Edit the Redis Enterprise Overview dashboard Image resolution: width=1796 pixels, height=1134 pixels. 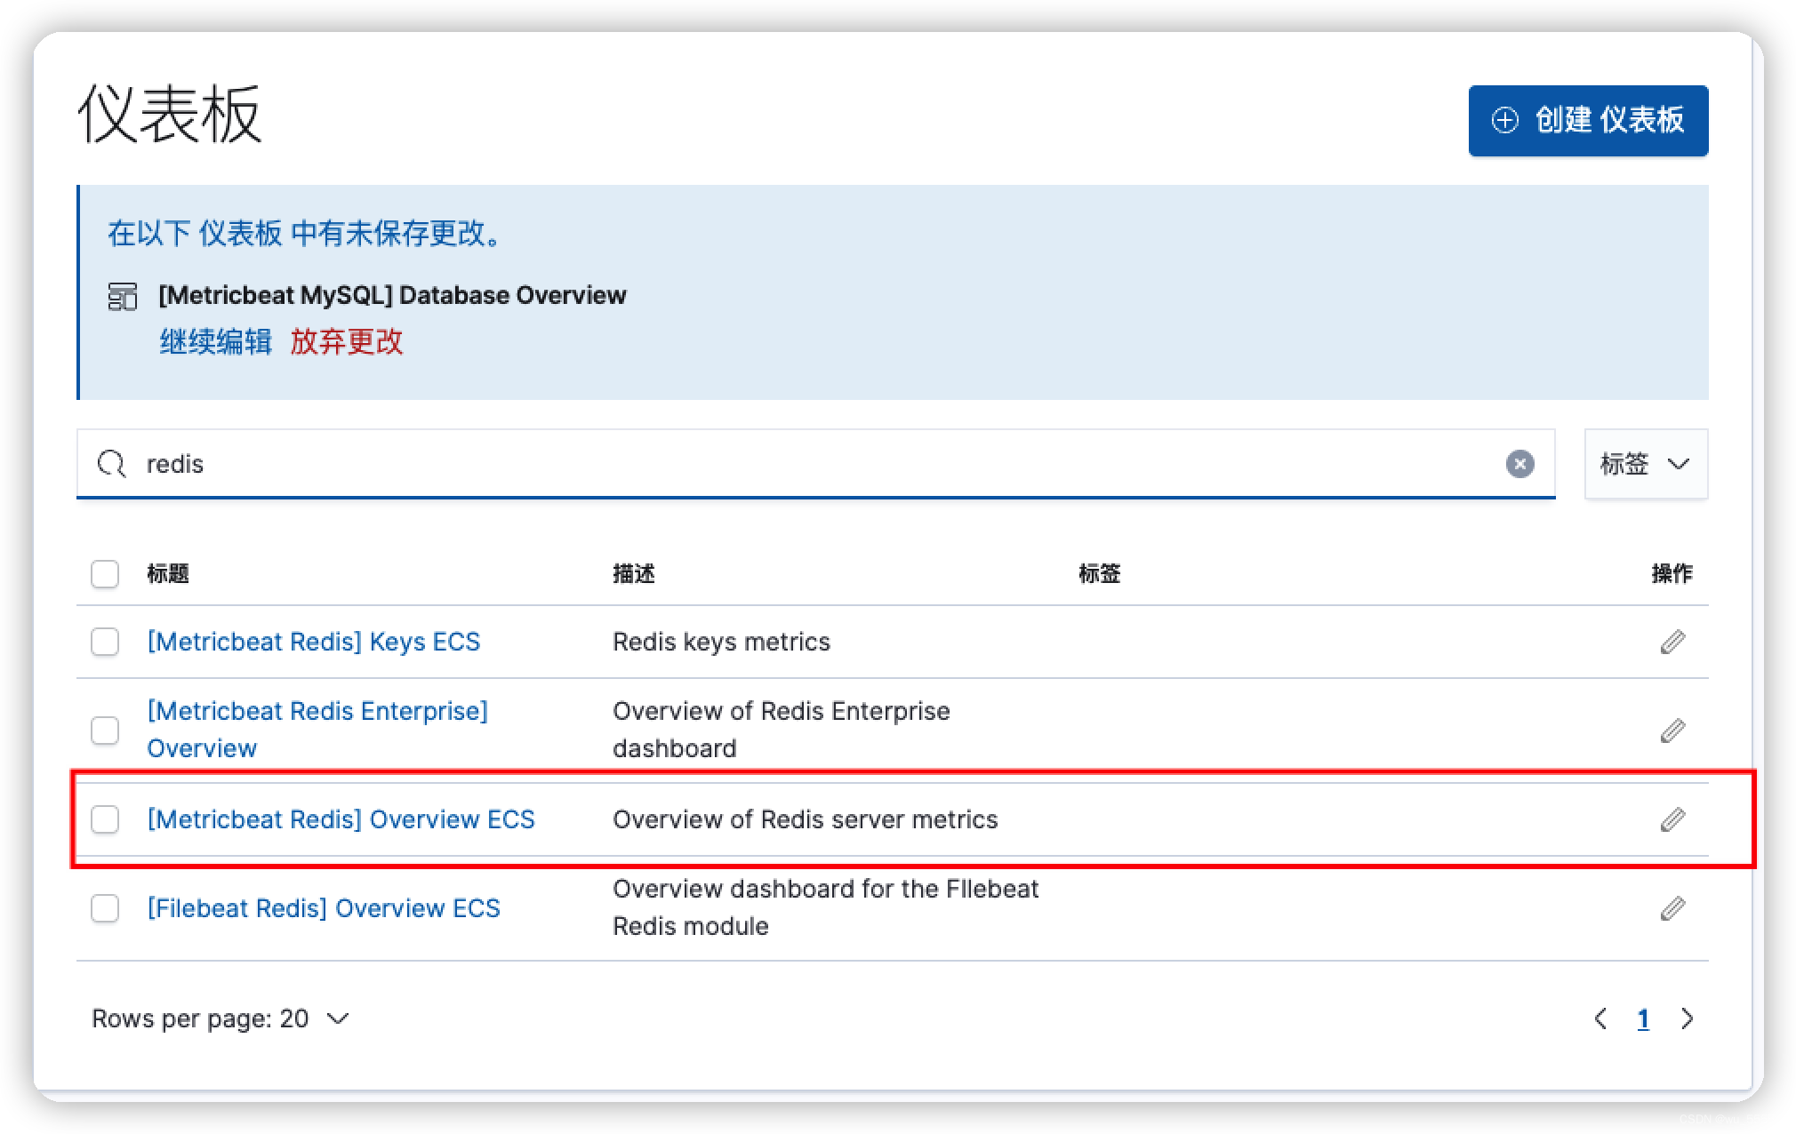pyautogui.click(x=1672, y=731)
